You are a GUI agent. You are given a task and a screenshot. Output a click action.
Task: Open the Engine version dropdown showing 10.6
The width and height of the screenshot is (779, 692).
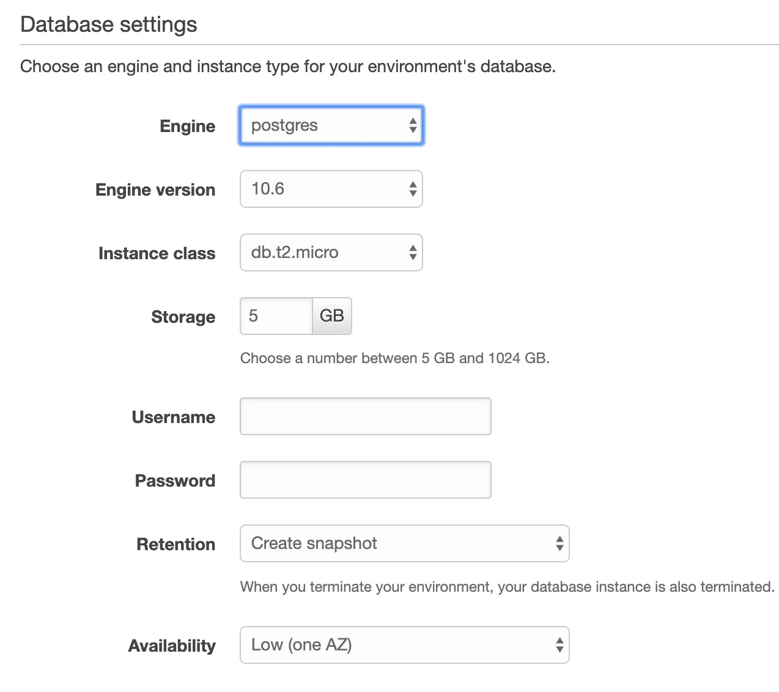[331, 189]
